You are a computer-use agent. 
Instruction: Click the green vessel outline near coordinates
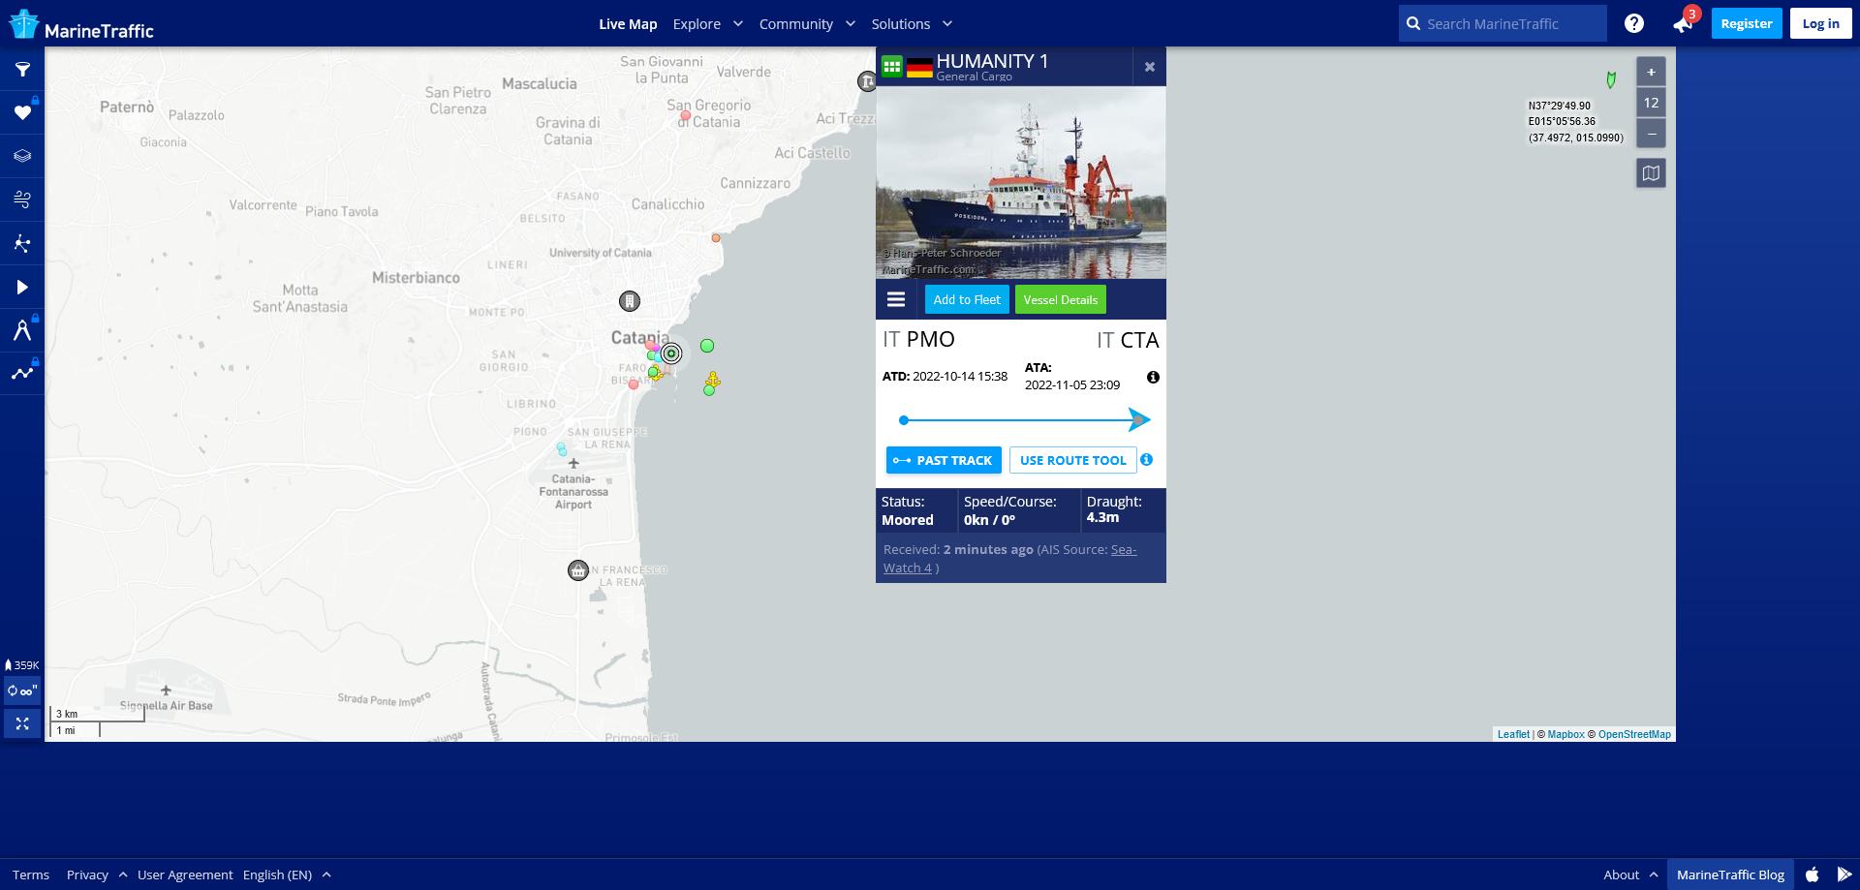pos(1611,79)
